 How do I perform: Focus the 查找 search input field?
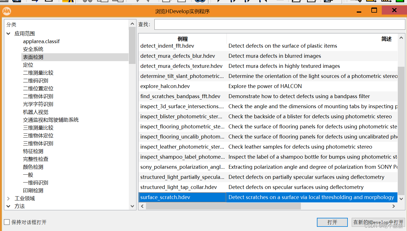[280, 24]
